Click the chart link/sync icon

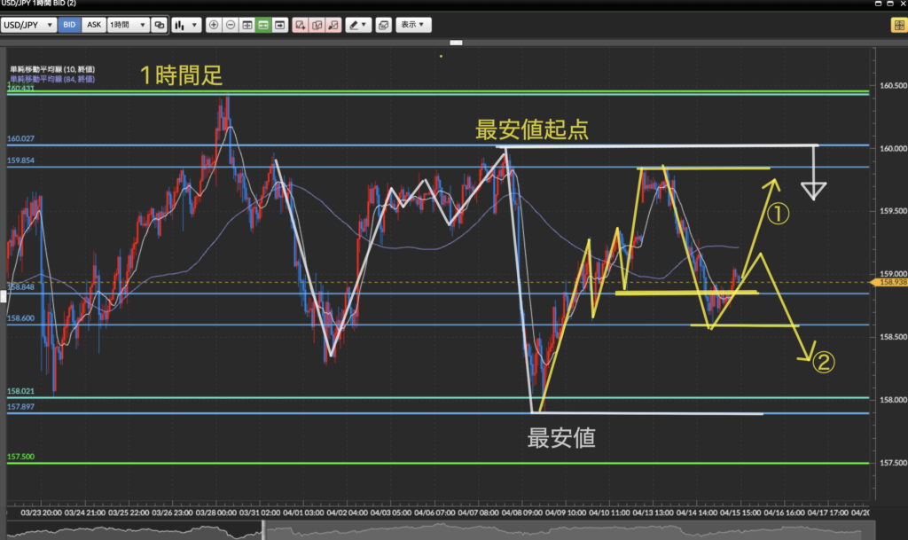tap(159, 26)
